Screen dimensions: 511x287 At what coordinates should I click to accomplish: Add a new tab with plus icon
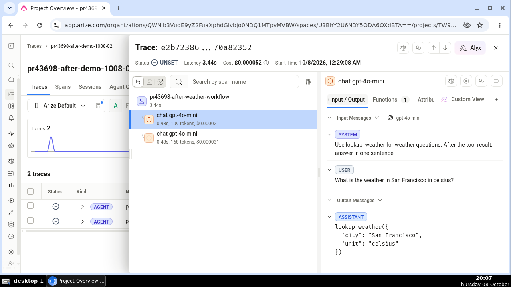click(x=497, y=99)
